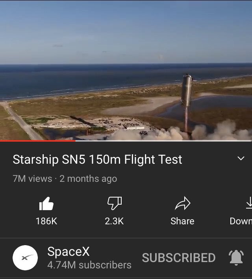Tap the thumbs up like icon
This screenshot has width=252, height=279.
point(46,203)
